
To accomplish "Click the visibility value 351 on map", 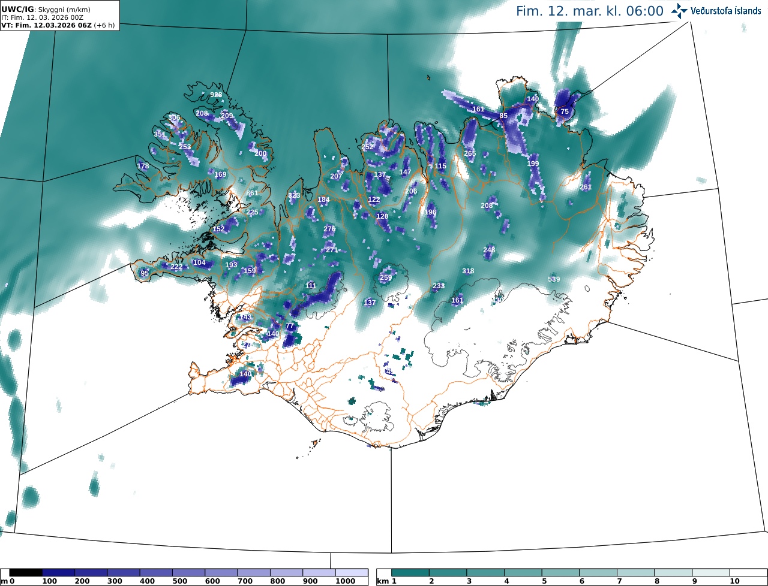I will tap(160, 134).
